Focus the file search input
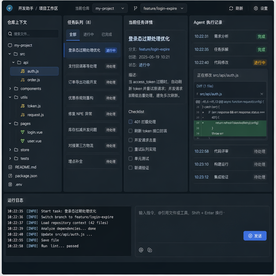Screen dimensions: 276x276 click(33, 33)
